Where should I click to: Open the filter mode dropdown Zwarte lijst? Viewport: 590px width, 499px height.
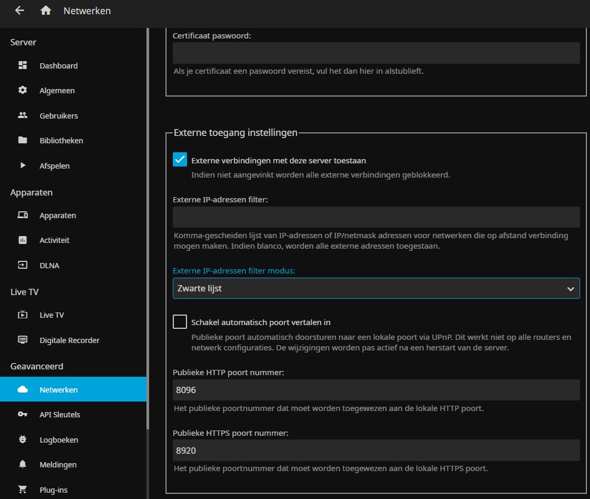coord(369,289)
